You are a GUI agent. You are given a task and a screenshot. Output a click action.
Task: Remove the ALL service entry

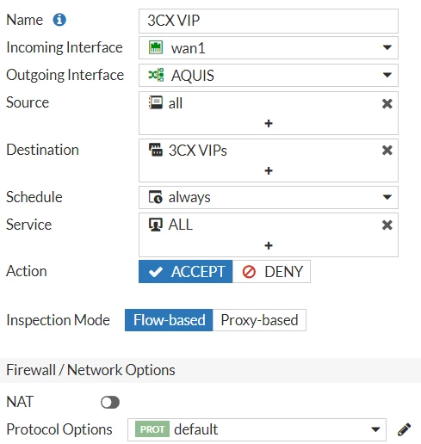click(387, 225)
